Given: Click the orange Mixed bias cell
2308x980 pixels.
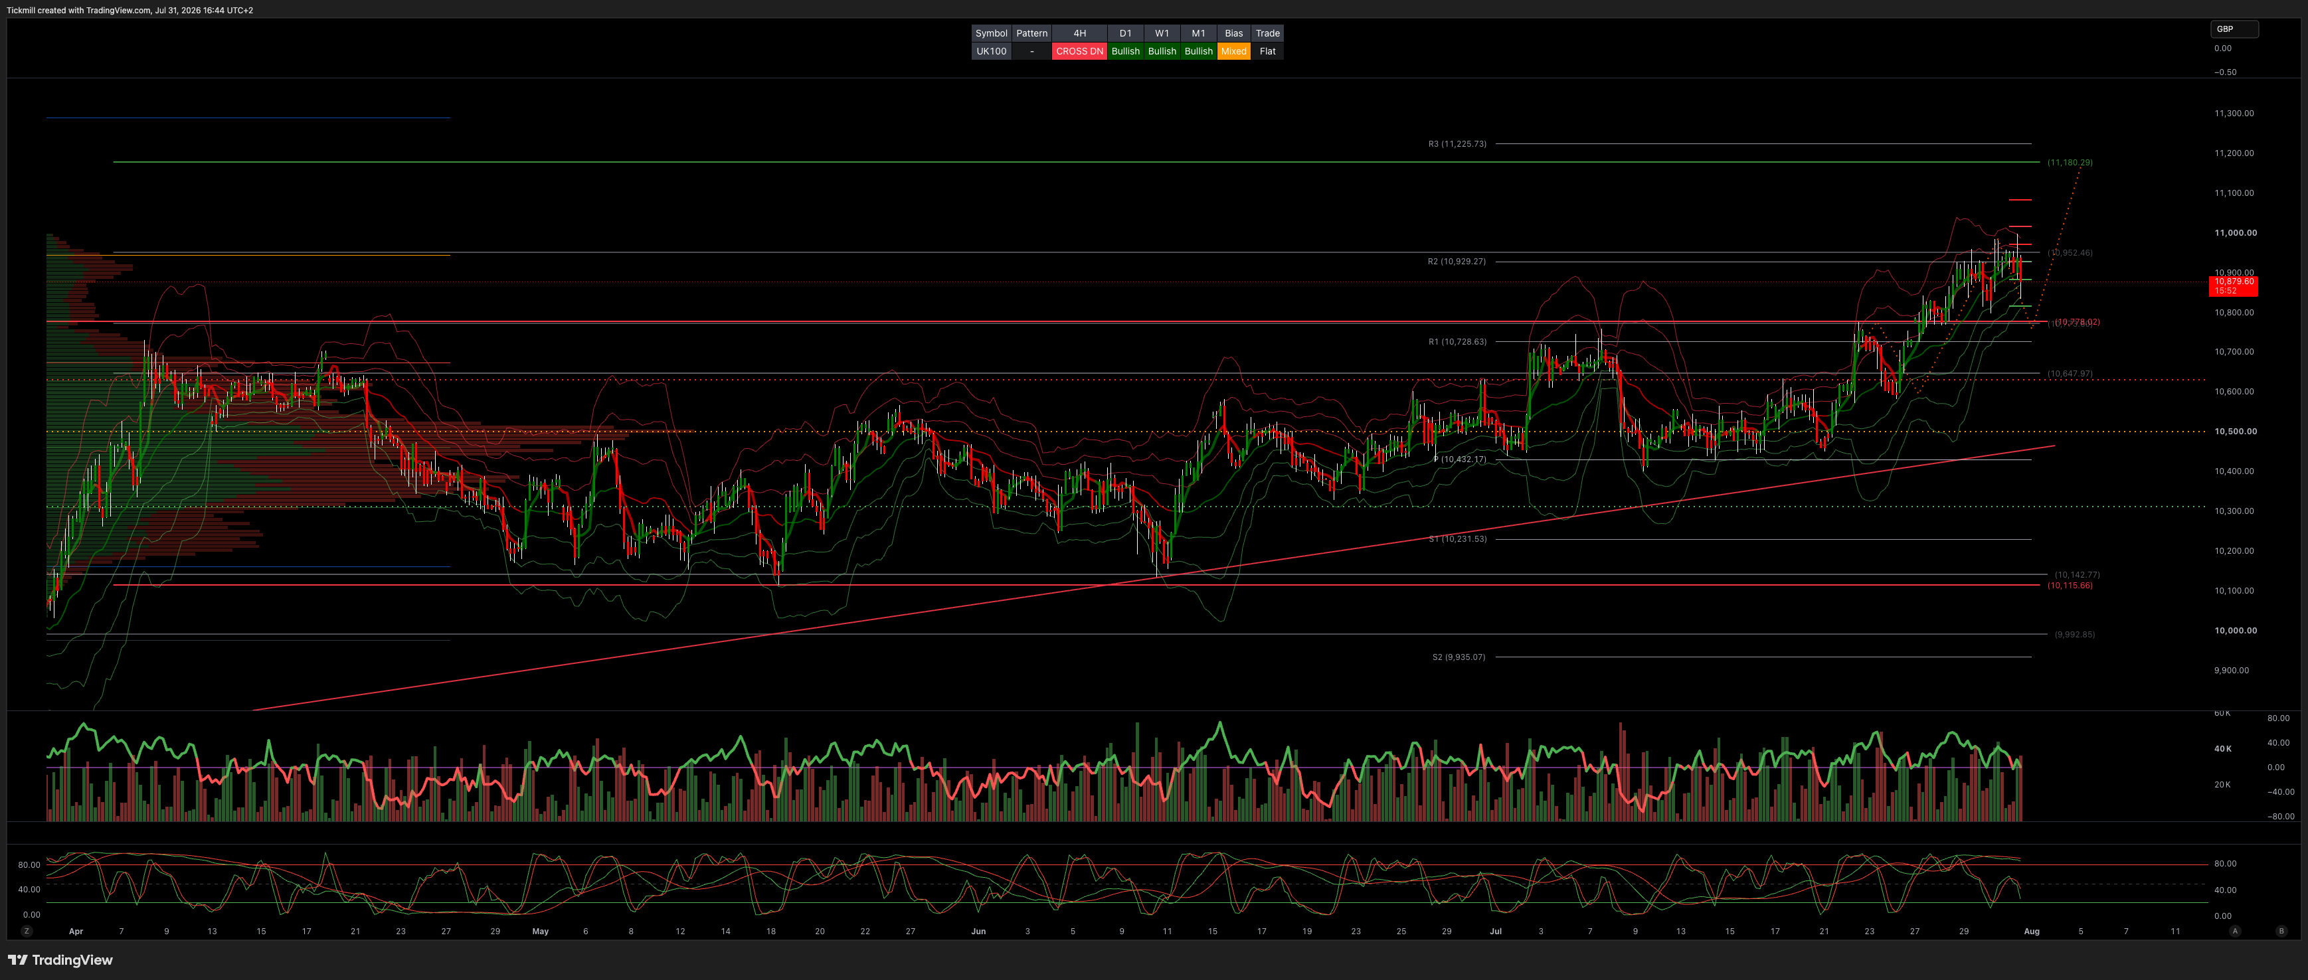Looking at the screenshot, I should (x=1233, y=51).
